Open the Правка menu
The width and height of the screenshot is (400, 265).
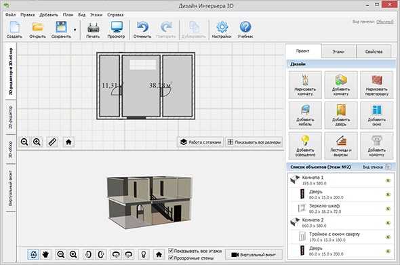(28, 15)
